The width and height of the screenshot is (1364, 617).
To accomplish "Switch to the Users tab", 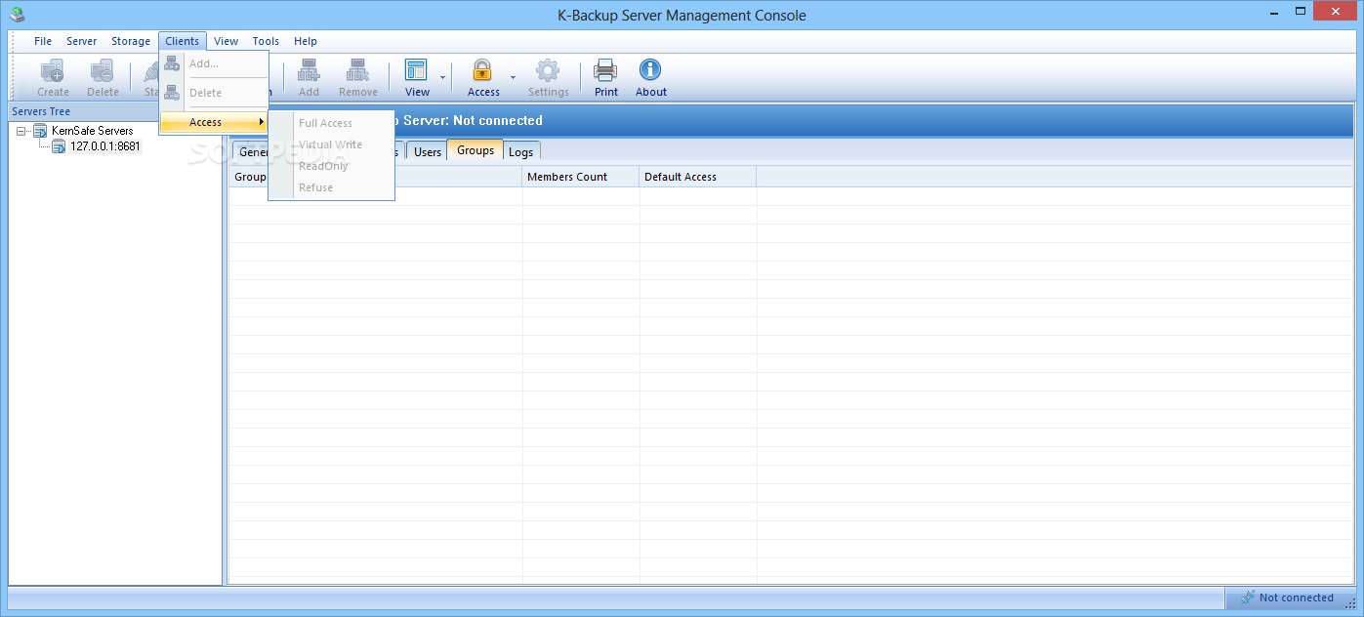I will click(428, 151).
